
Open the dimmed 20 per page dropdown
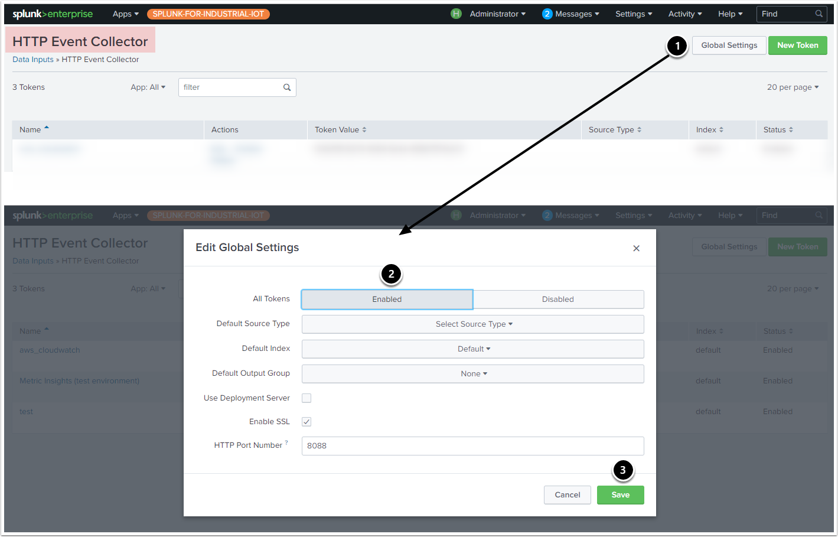pyautogui.click(x=793, y=289)
